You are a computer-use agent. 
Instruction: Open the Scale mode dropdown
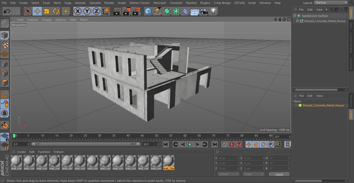coord(253,174)
